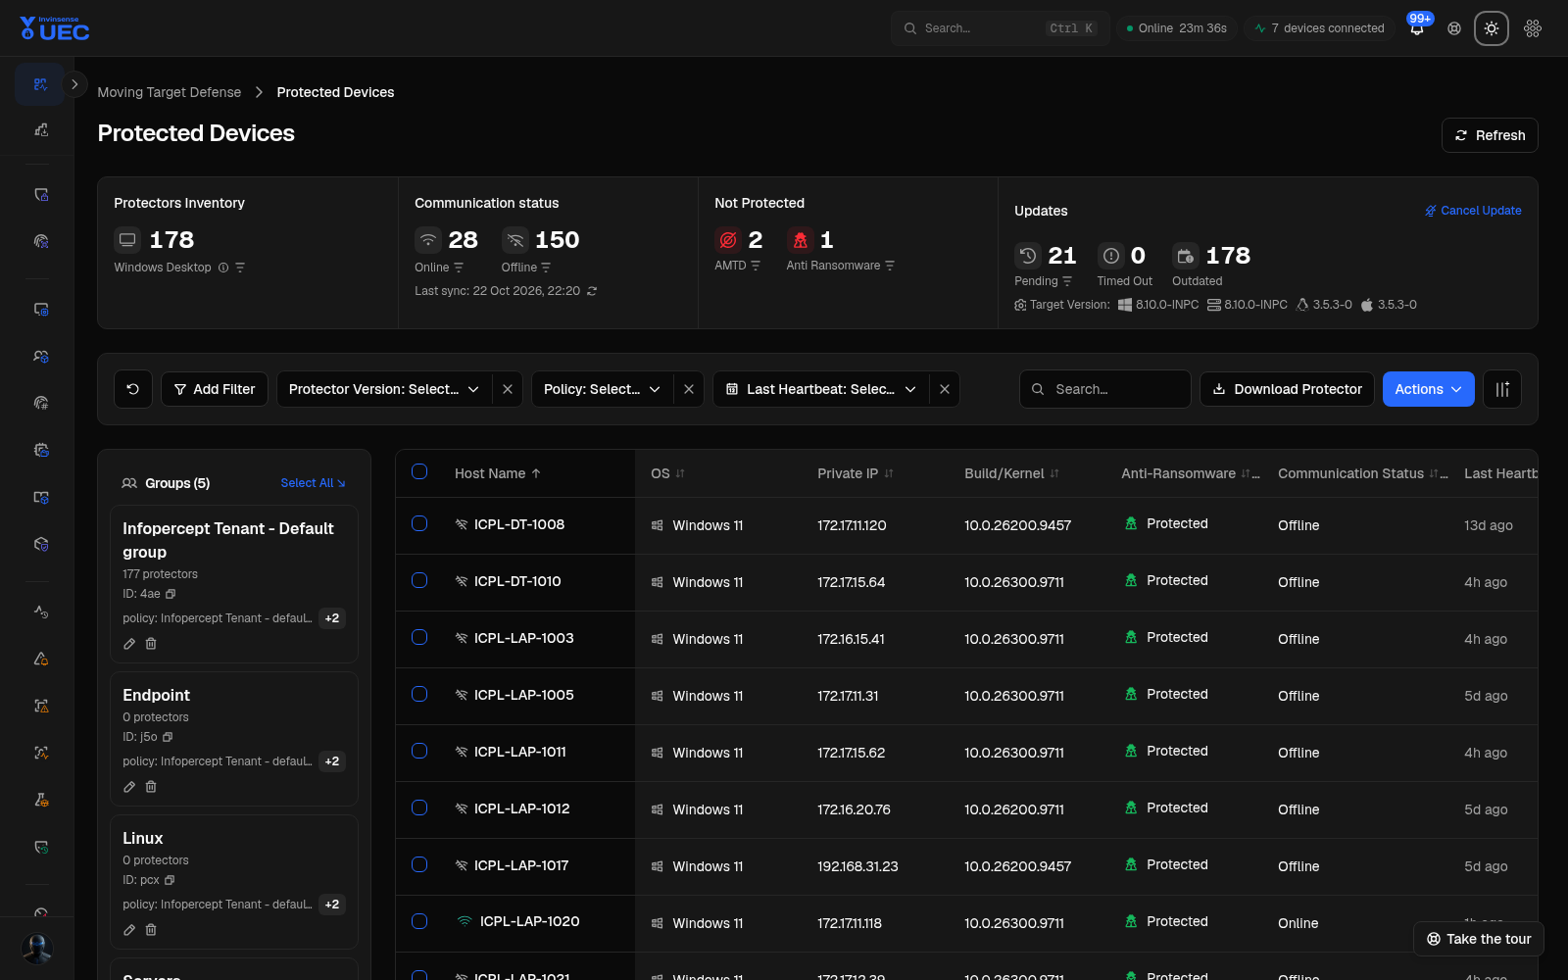Screen dimensions: 1568x980
Task: Open the user avatar at sidebar bottom
Action: pos(37,949)
